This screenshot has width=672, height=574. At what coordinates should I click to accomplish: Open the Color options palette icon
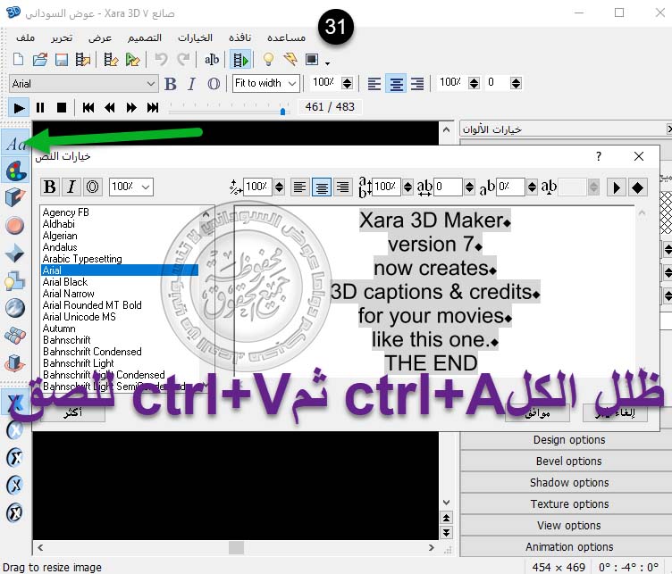pyautogui.click(x=15, y=170)
